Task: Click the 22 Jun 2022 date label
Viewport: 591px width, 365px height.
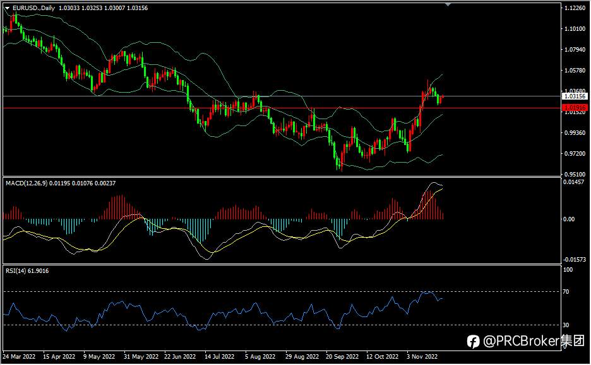Action: (x=180, y=357)
